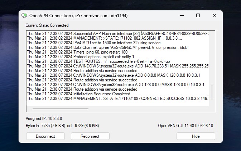This screenshot has height=151, width=241.
Task: Click the Initialization Sequence Completed log line
Action: click(x=78, y=94)
